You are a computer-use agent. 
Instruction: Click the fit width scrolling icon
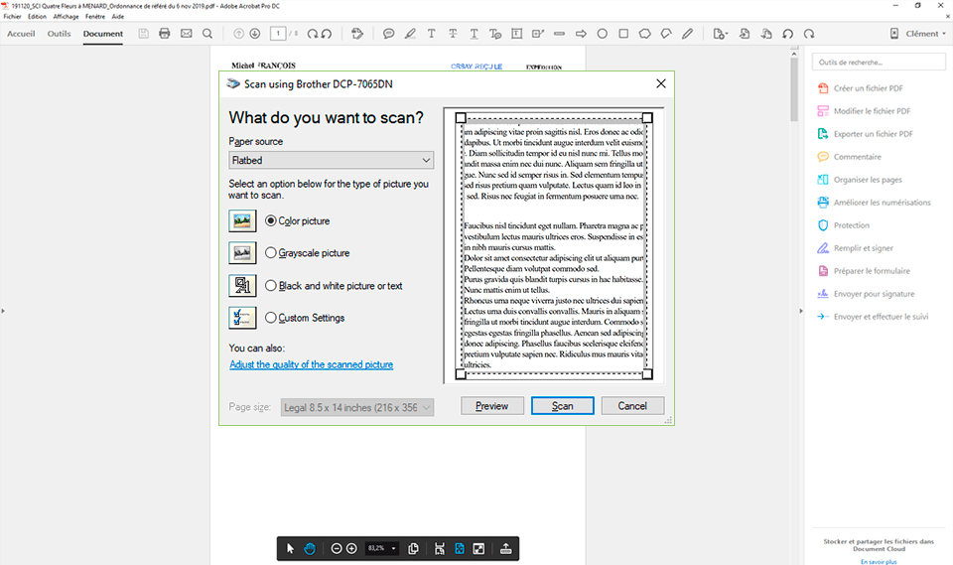coord(440,548)
